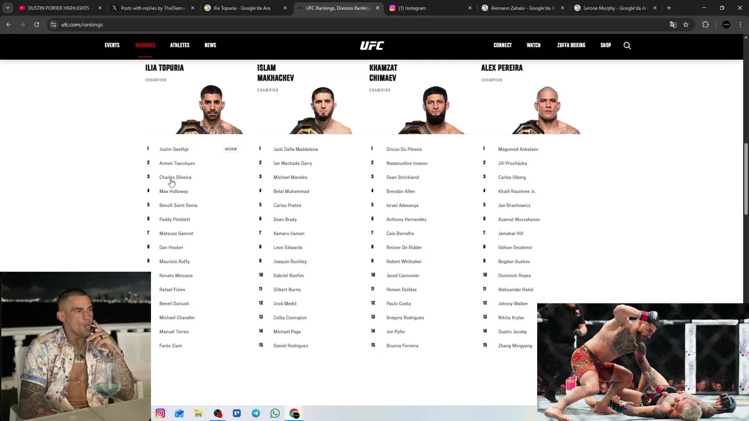This screenshot has height=421, width=749.
Task: Switch to the Ilia Topuria Google tab
Action: [x=245, y=8]
